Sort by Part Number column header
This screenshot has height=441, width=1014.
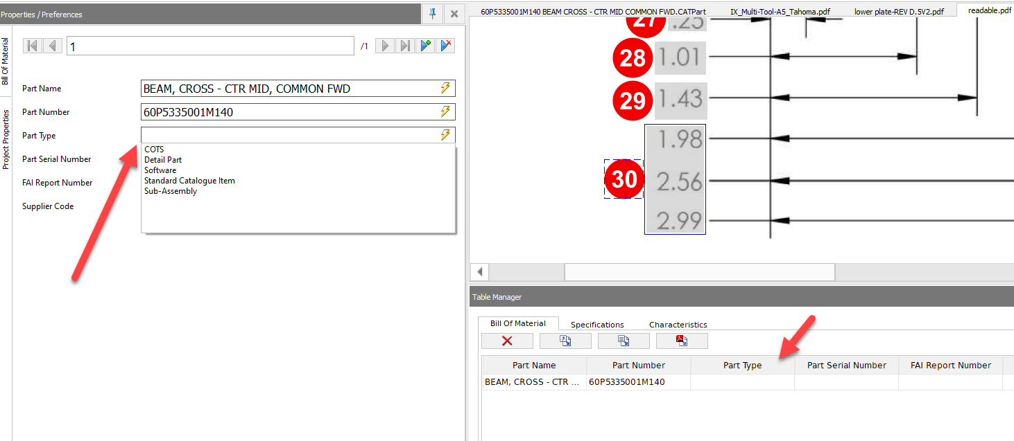(639, 365)
